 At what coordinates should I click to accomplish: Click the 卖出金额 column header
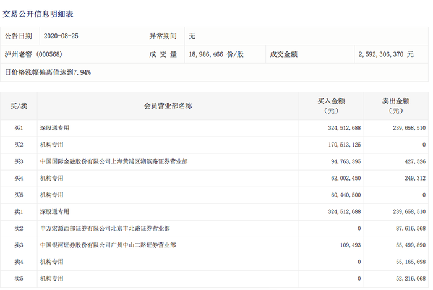(396, 106)
